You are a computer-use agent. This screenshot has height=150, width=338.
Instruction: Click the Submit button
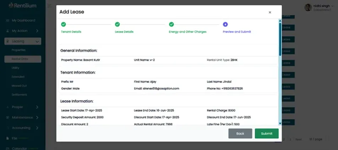coord(267,133)
